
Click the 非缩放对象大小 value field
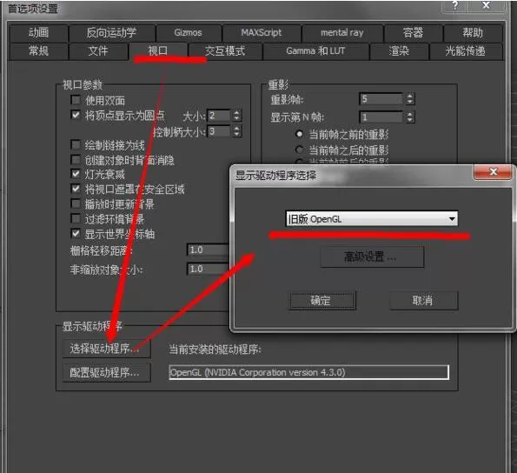click(208, 270)
